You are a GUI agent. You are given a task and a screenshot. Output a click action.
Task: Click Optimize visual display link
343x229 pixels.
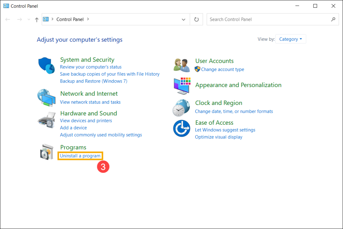tap(219, 137)
